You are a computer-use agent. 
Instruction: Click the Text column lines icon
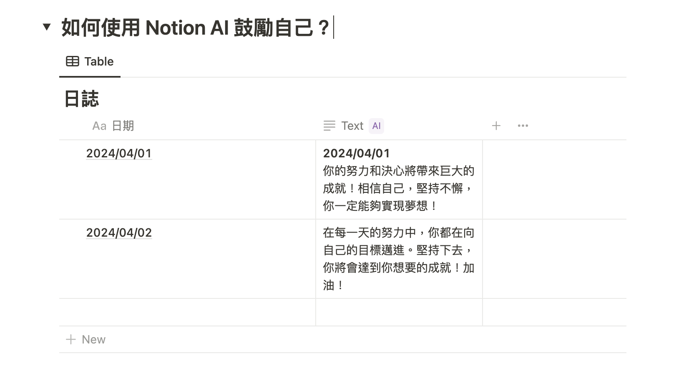[329, 126]
